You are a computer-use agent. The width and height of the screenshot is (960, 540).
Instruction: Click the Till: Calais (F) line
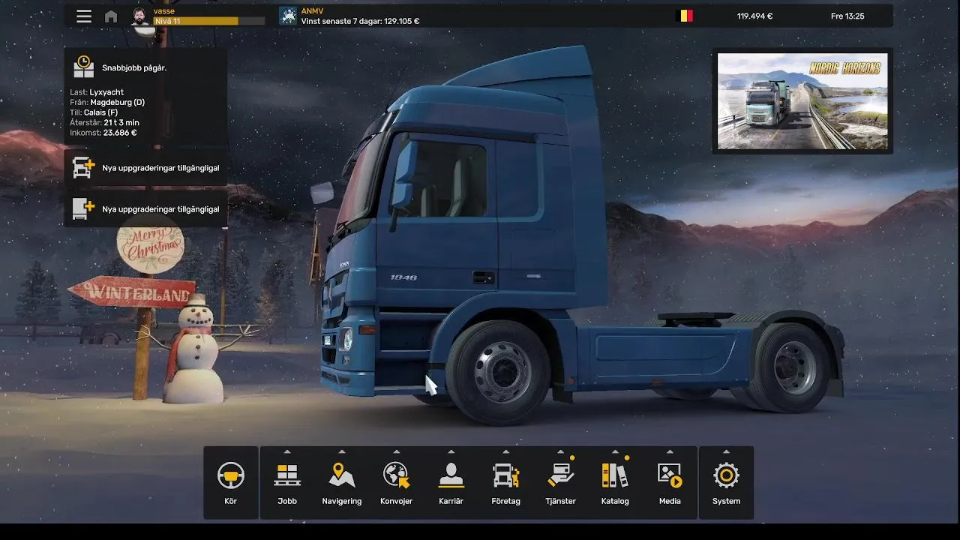coord(94,112)
